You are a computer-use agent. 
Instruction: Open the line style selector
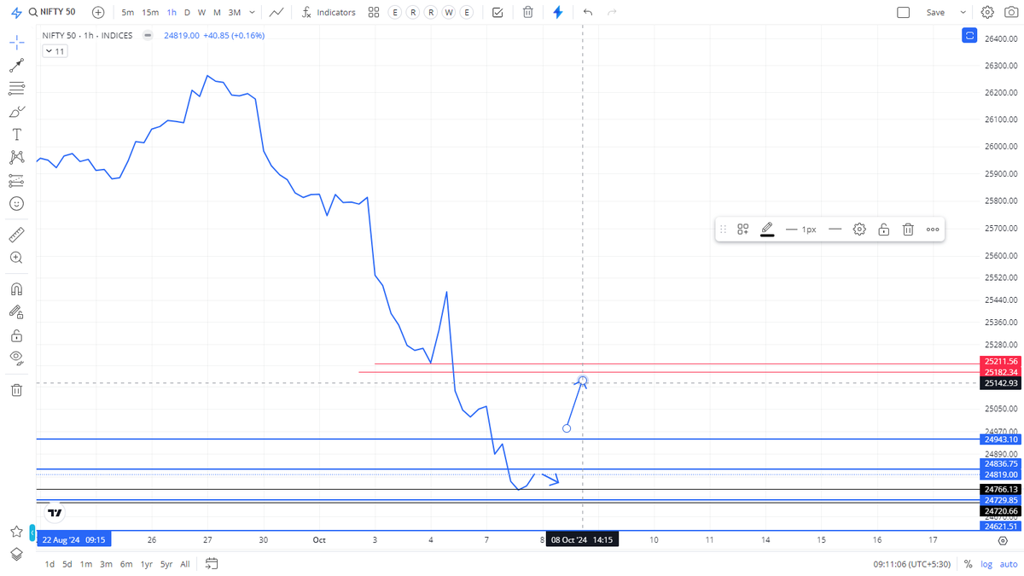[835, 230]
